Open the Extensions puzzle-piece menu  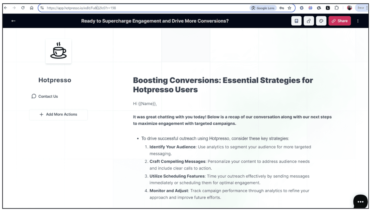pos(336,8)
